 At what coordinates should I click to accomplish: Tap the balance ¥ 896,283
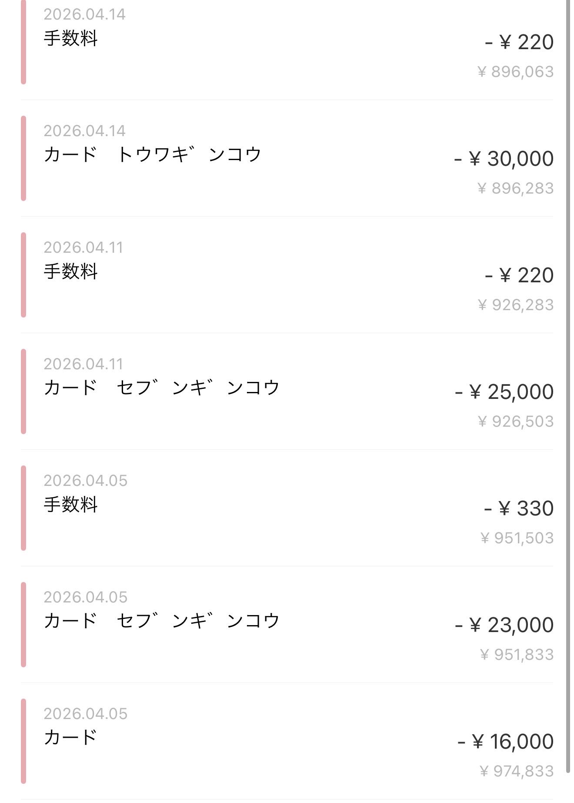click(515, 188)
